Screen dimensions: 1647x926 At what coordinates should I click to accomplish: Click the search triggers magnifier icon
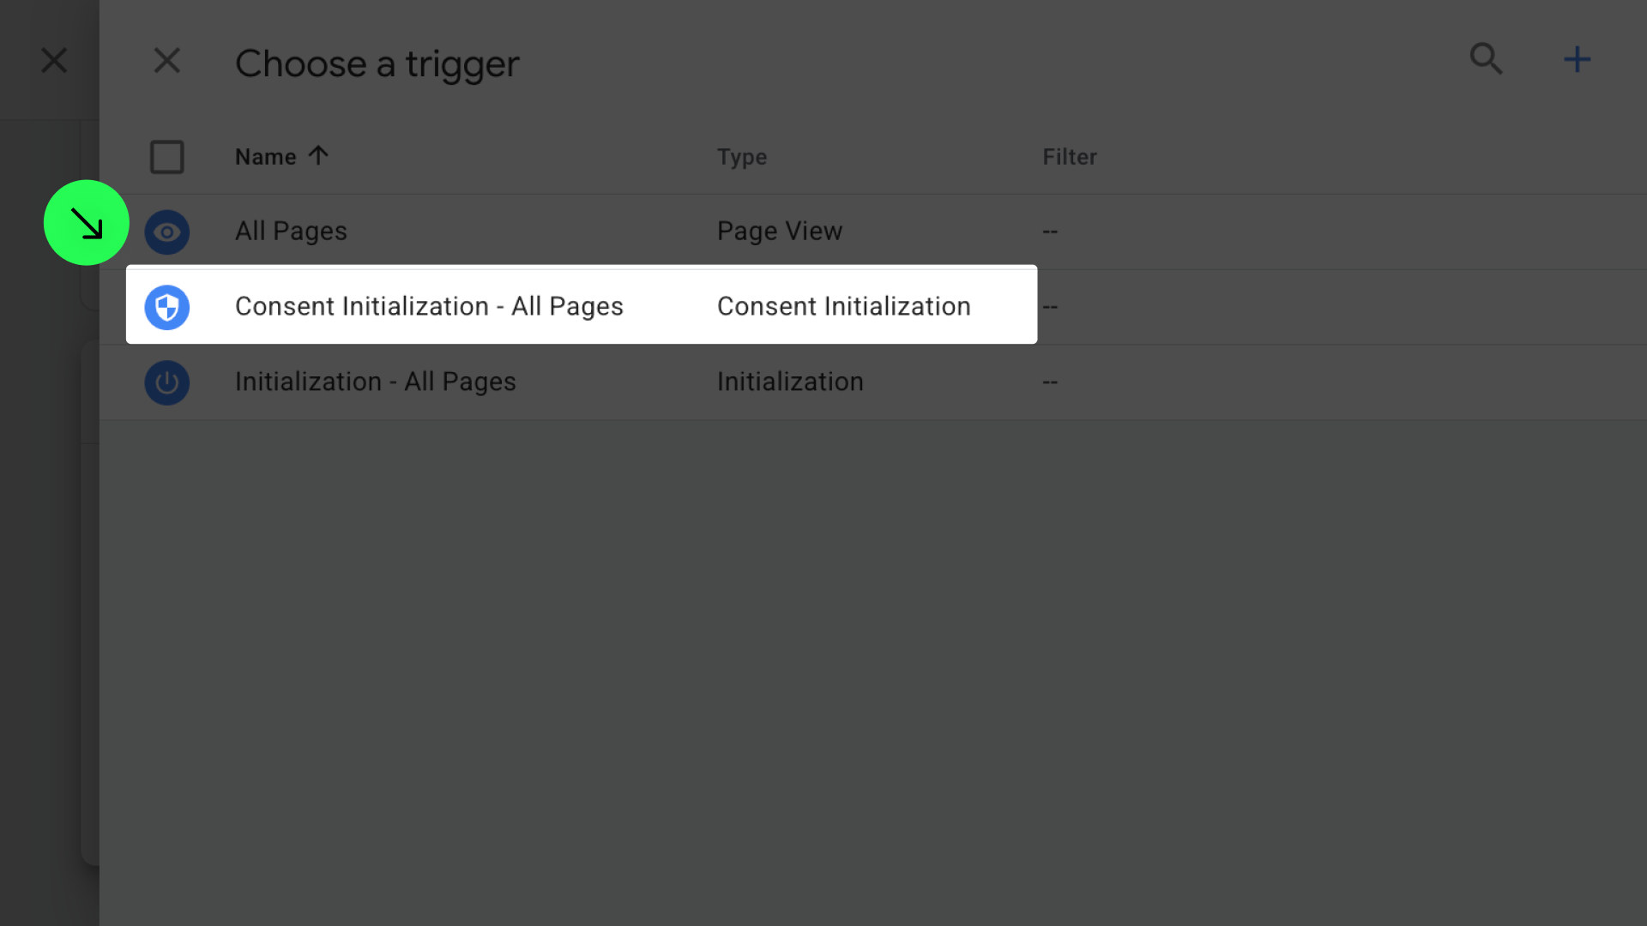coord(1486,59)
